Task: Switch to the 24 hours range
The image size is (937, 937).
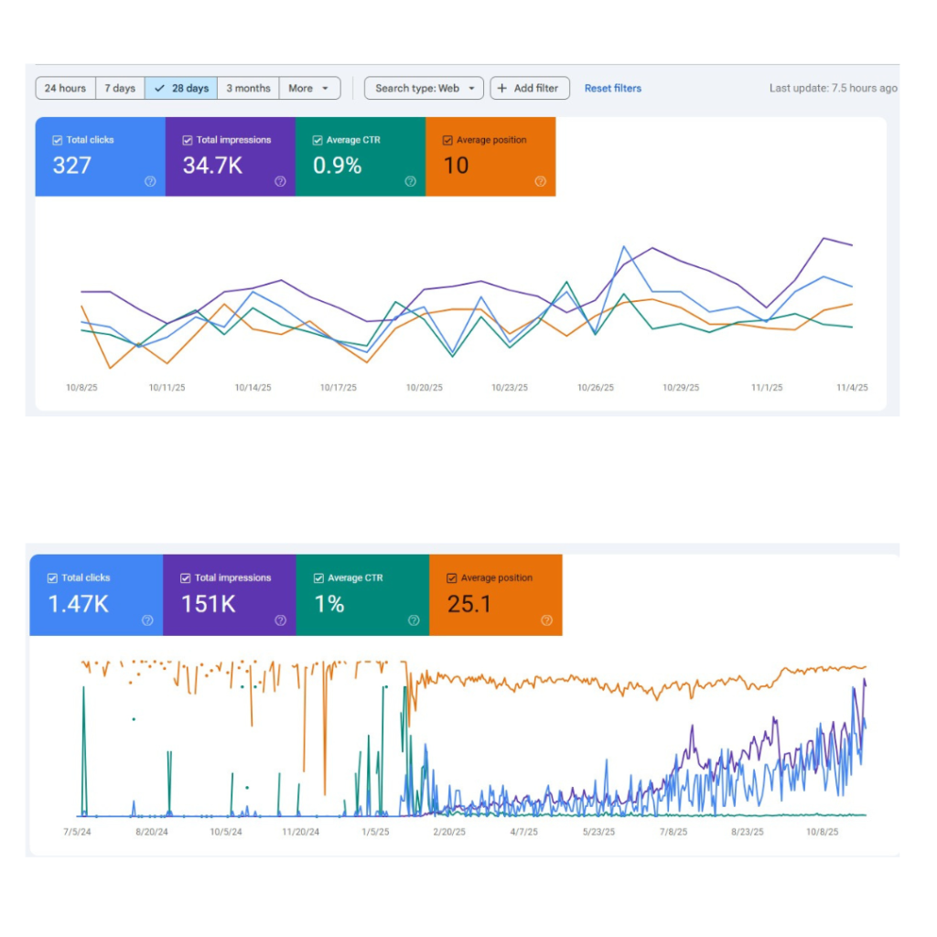Action: [x=65, y=89]
